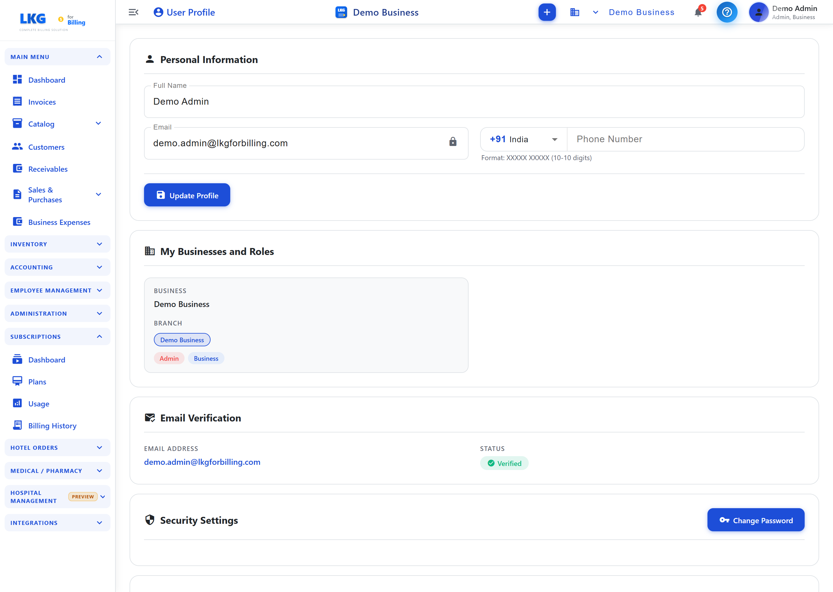Click the LKG icon beside Demo Business title

(341, 12)
